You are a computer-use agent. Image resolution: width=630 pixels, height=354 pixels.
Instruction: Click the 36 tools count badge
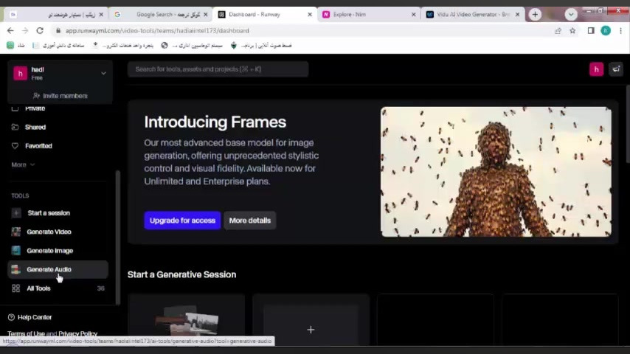(x=100, y=288)
